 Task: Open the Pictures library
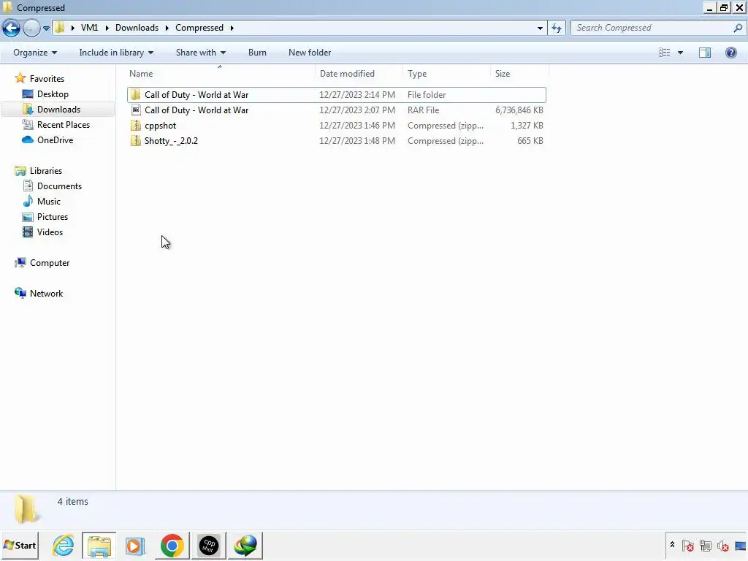point(53,216)
